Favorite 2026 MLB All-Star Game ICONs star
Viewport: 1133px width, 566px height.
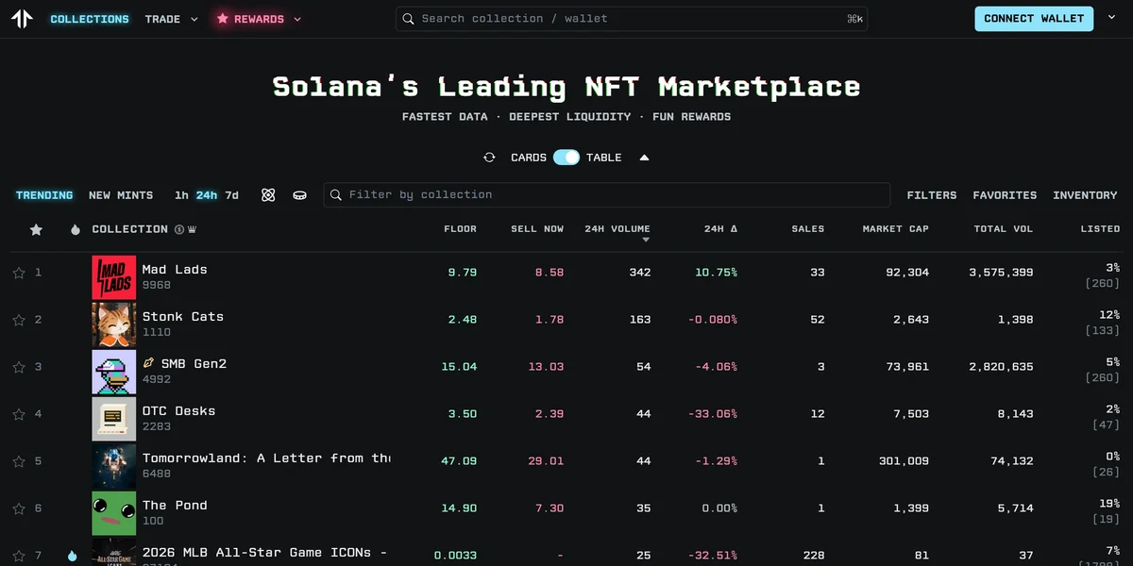coord(19,556)
